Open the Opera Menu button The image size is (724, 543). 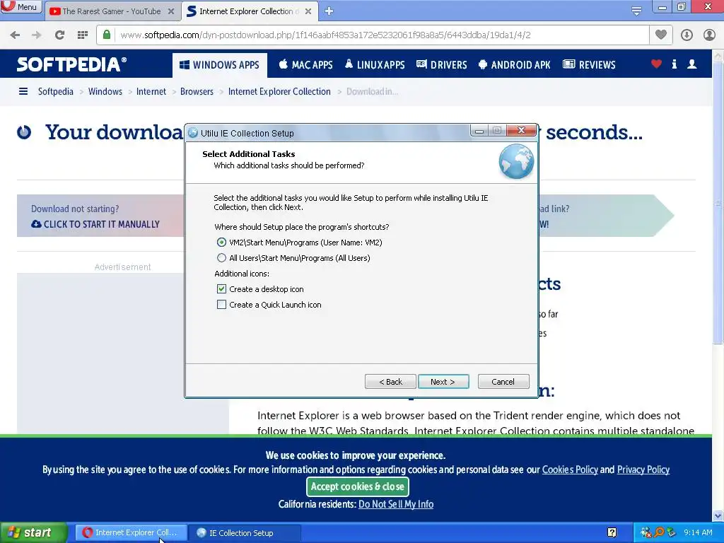click(x=21, y=7)
